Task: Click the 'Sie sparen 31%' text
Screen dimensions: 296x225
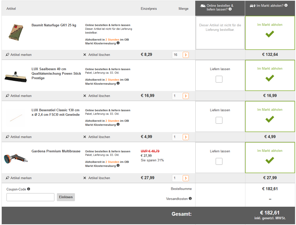Action: pos(152,160)
